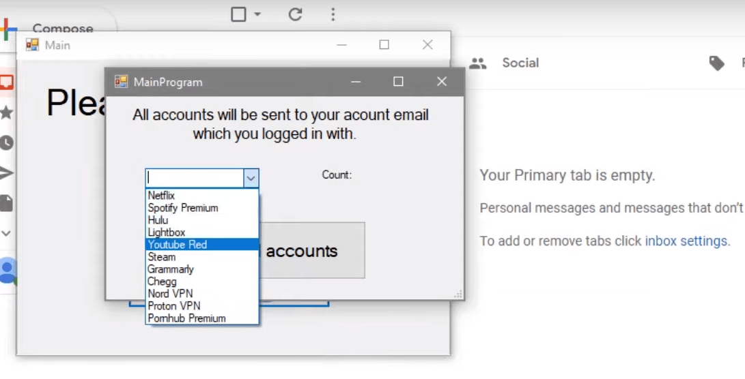The height and width of the screenshot is (379, 745).
Task: Select Netflix from the dropdown list
Action: coord(202,196)
